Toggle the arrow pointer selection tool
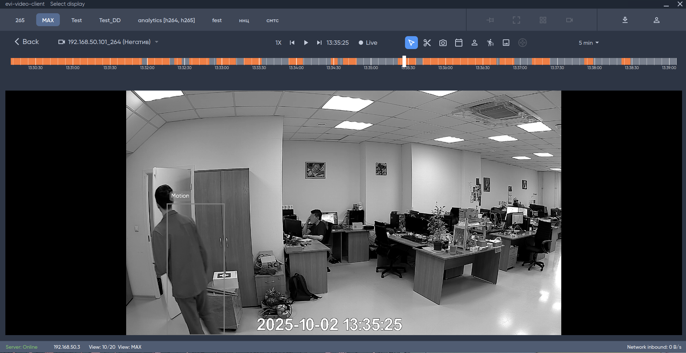Viewport: 686px width, 353px height. click(411, 43)
